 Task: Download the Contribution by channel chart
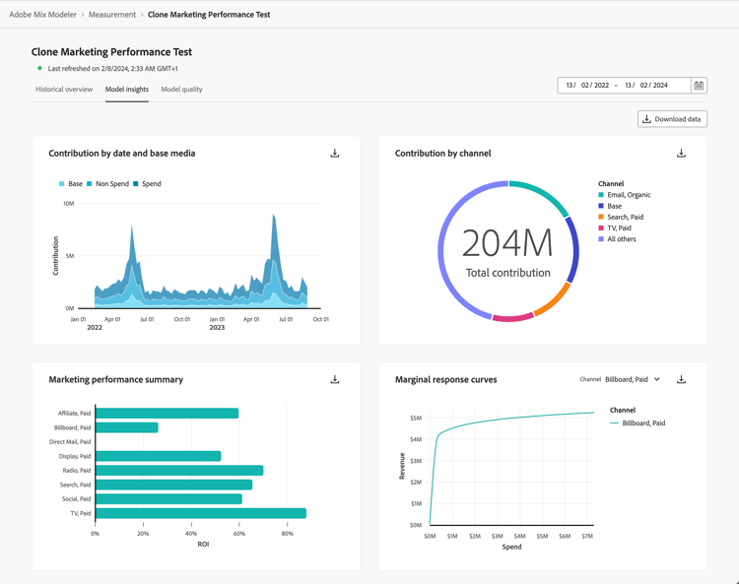point(681,154)
